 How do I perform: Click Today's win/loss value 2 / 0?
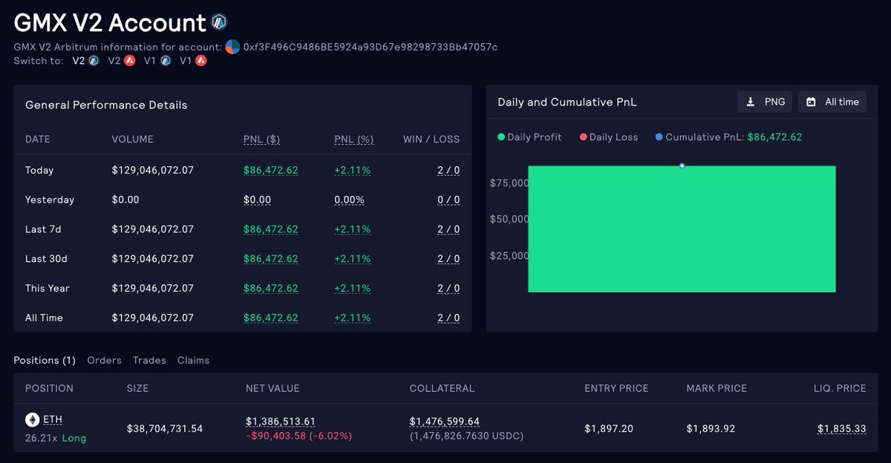pos(448,170)
